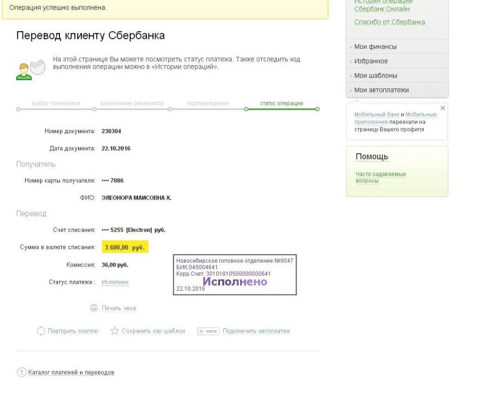Open Спасибо от Сбербанка link
500x394 pixels.
(x=389, y=22)
